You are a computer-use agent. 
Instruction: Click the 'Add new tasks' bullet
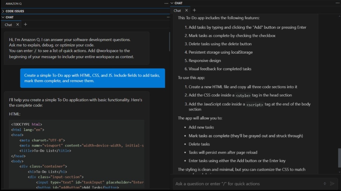click(201, 127)
